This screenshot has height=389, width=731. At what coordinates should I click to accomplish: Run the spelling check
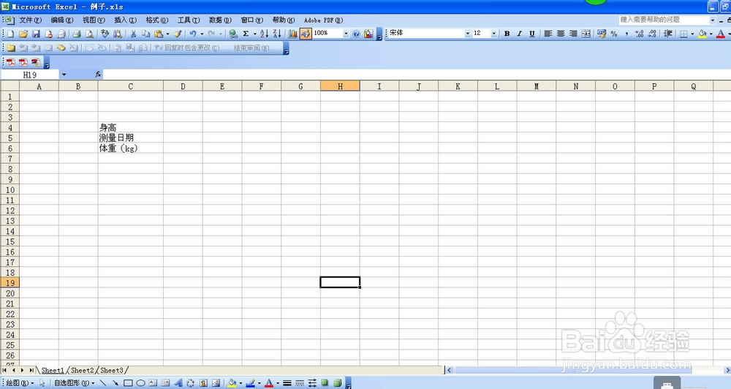105,34
